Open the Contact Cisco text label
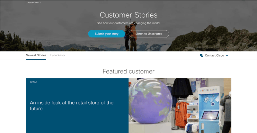 [214, 55]
